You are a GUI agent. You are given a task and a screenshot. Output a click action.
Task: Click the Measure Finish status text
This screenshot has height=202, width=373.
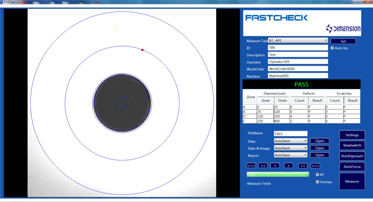click(259, 184)
